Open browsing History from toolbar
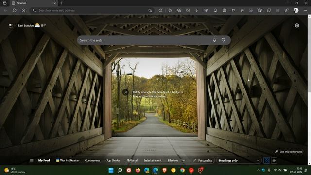 tap(188, 10)
